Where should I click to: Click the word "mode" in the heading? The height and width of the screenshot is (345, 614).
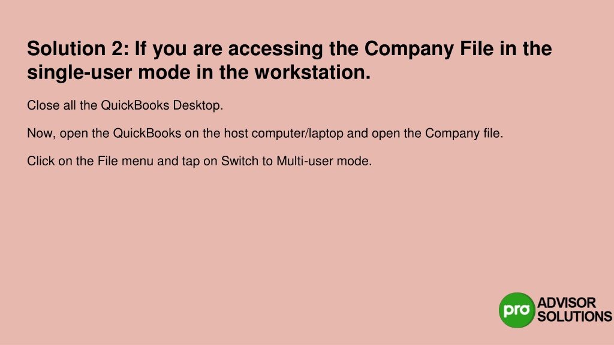164,72
